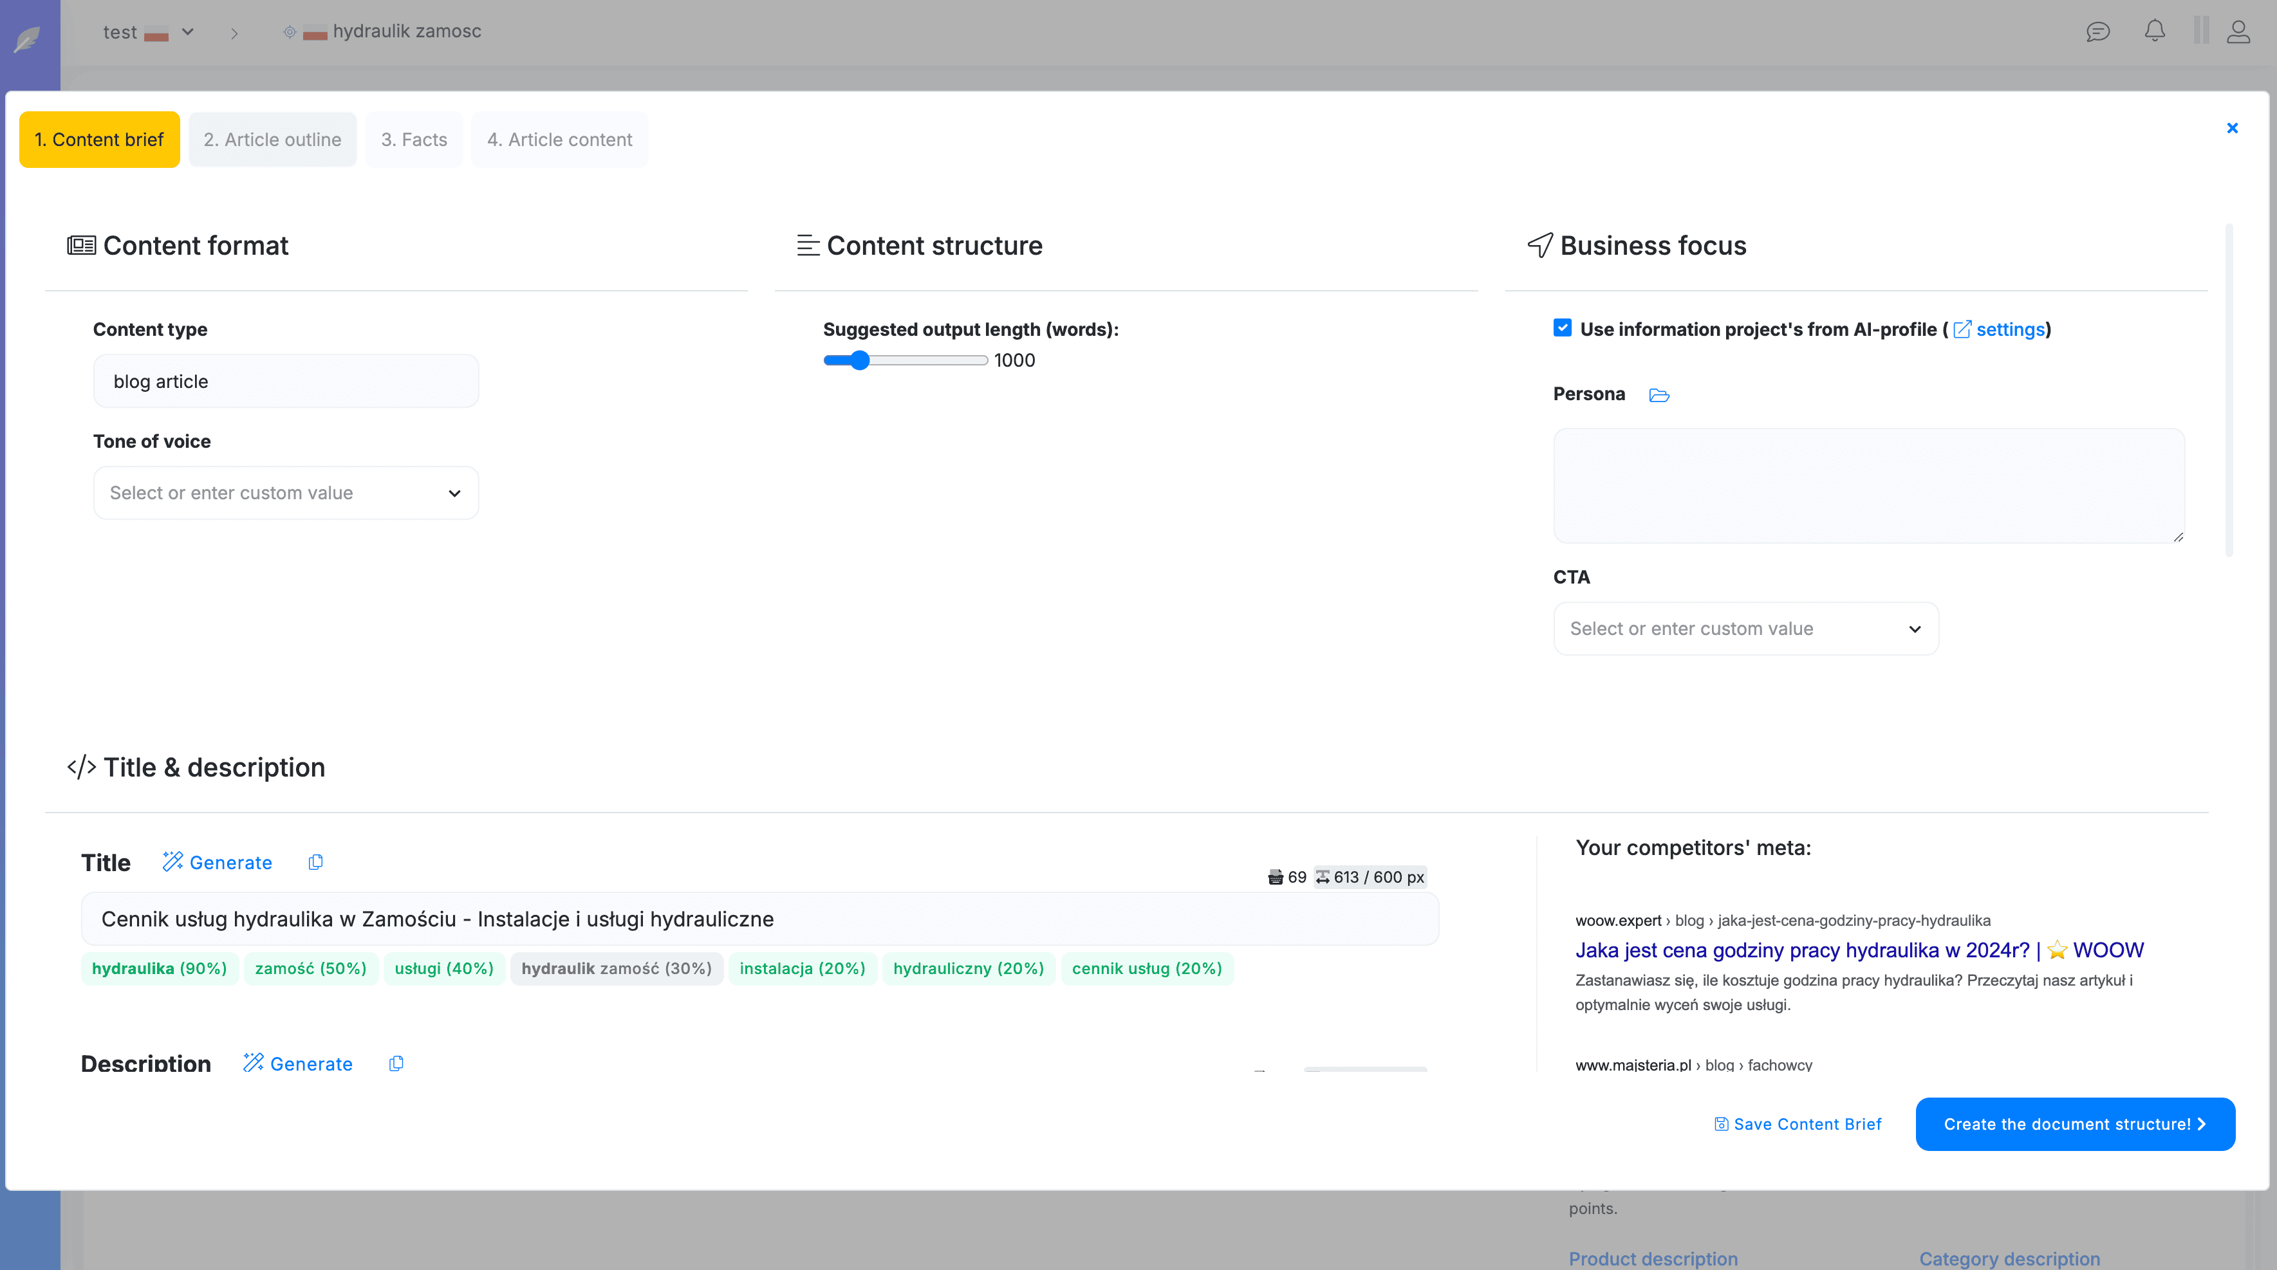Image resolution: width=2277 pixels, height=1270 pixels.
Task: Switch to 4. Article content tab
Action: coord(559,140)
